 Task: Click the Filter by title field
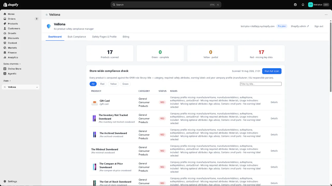[x=261, y=84]
